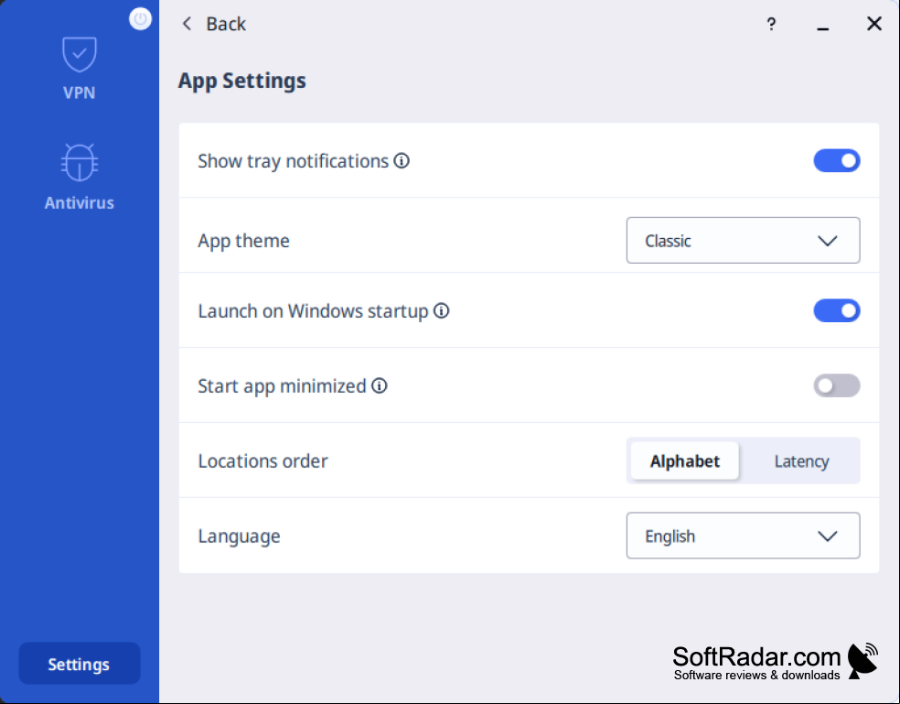Click info icon next to Show tray notifications
This screenshot has width=900, height=704.
pyautogui.click(x=402, y=161)
